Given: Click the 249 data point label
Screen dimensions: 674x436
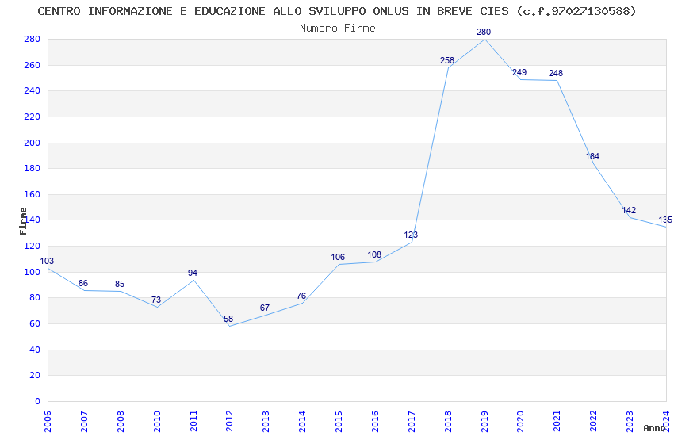Looking at the screenshot, I should pyautogui.click(x=519, y=73).
